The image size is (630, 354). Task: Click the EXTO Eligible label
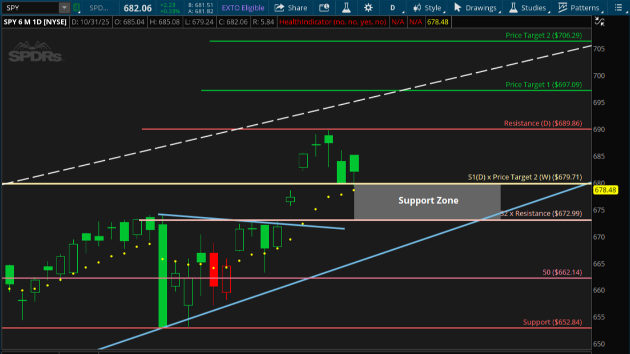click(243, 8)
